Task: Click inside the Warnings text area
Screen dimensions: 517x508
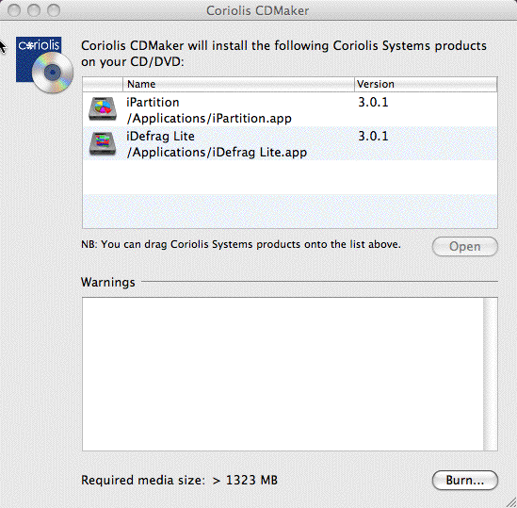Action: (283, 374)
